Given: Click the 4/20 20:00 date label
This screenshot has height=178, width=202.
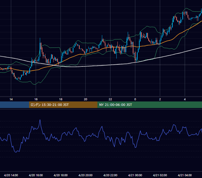Looking at the screenshot, I should click(x=86, y=175).
